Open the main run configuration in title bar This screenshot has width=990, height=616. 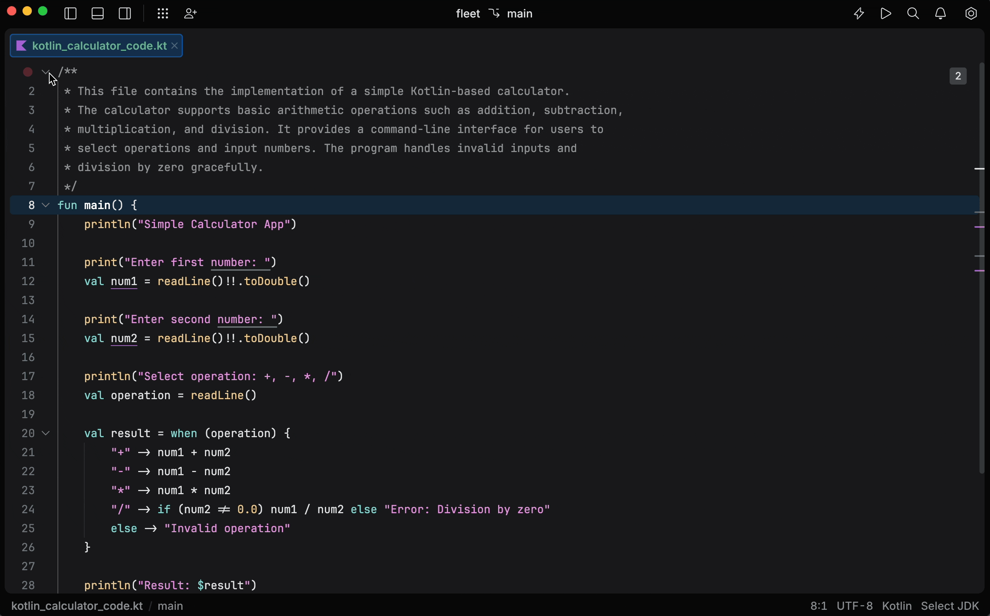coord(519,14)
